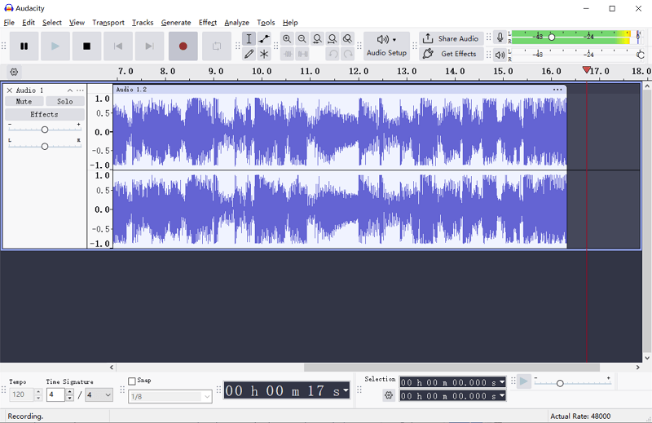Skip to start of track
652x423 pixels.
(x=118, y=46)
